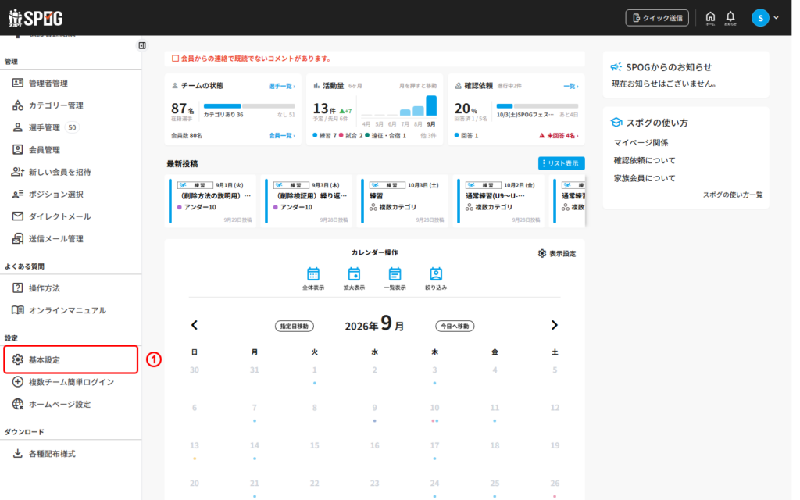Image resolution: width=800 pixels, height=500 pixels.
Task: Click the 一覧 link in 確認依頼 card
Action: point(571,86)
